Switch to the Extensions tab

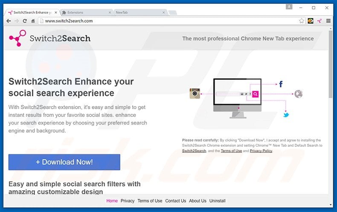tap(87, 12)
